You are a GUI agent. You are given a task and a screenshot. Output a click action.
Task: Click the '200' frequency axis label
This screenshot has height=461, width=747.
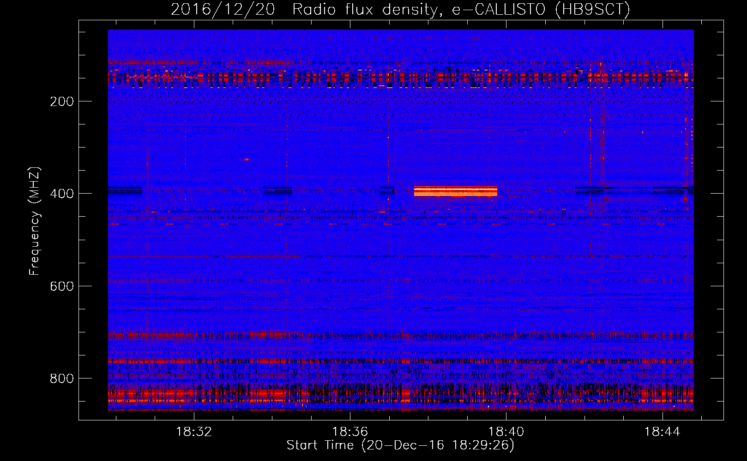[x=62, y=101]
